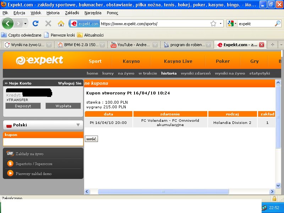
Task: Click the expekt.com site identity badge
Action: (84, 23)
